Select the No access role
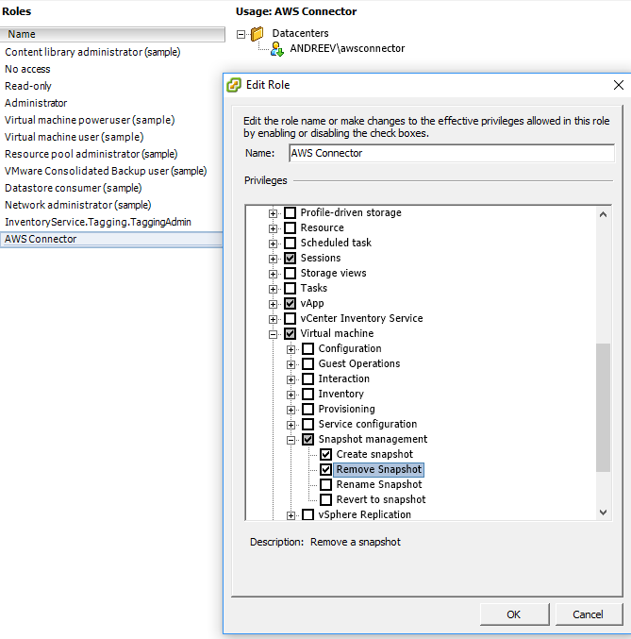Image resolution: width=631 pixels, height=639 pixels. coord(27,69)
